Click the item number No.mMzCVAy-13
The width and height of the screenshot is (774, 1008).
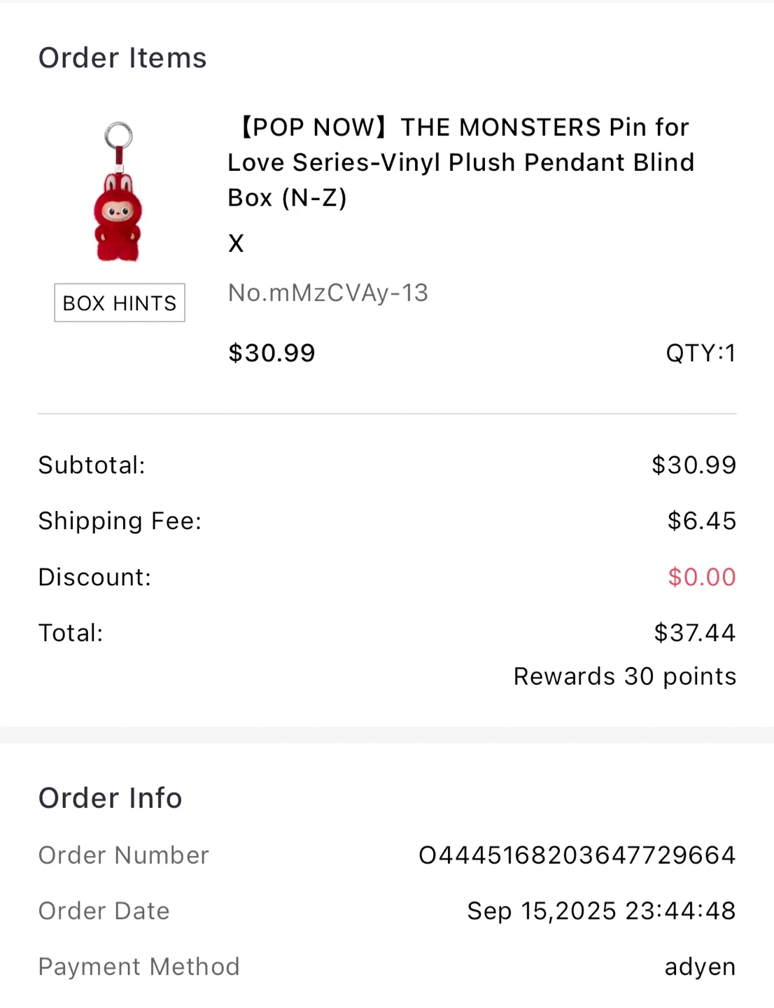point(328,293)
